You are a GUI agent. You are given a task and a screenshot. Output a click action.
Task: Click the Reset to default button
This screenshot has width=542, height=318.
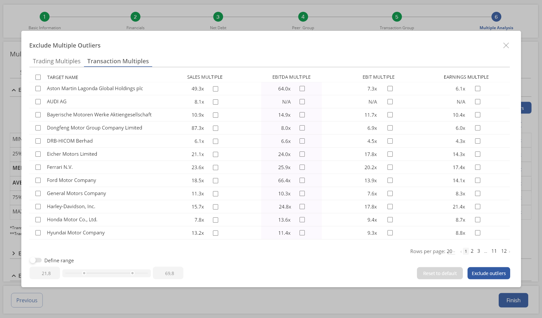[x=440, y=273]
